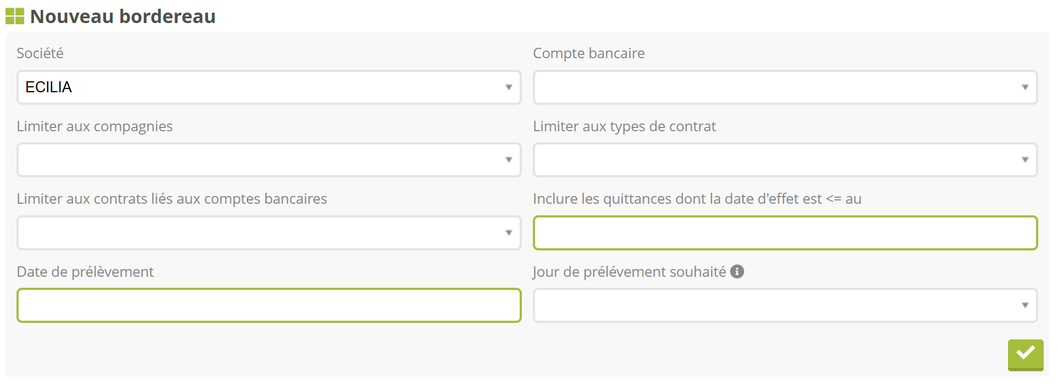Click the arrow in the comptes bancaires limit field
Screen dimensions: 1058x391
coord(509,233)
